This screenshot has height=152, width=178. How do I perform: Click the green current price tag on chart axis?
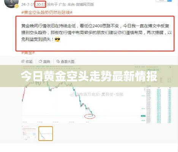(x=143, y=116)
